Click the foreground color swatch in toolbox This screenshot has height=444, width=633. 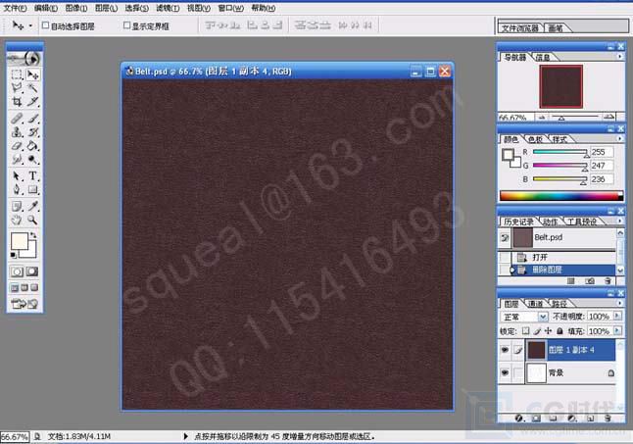pyautogui.click(x=19, y=241)
